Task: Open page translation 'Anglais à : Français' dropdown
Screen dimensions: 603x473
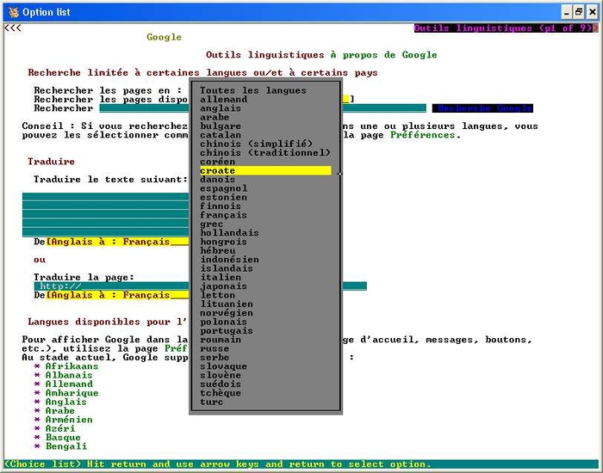Action: coord(117,295)
